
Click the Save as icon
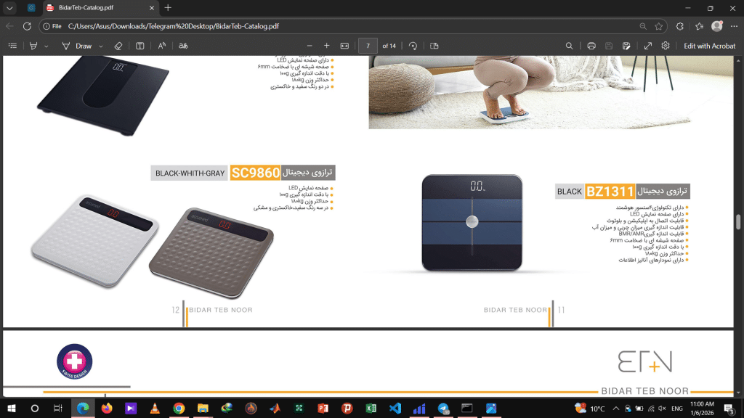click(x=626, y=46)
